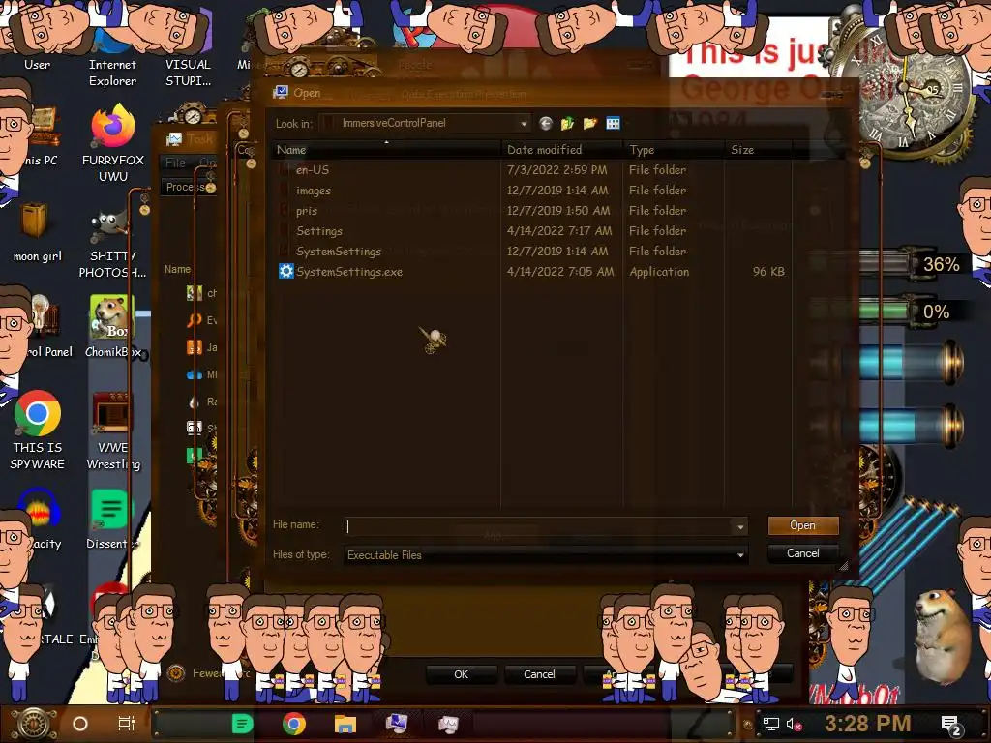Open the View menu icon in Open dialog

pyautogui.click(x=613, y=123)
